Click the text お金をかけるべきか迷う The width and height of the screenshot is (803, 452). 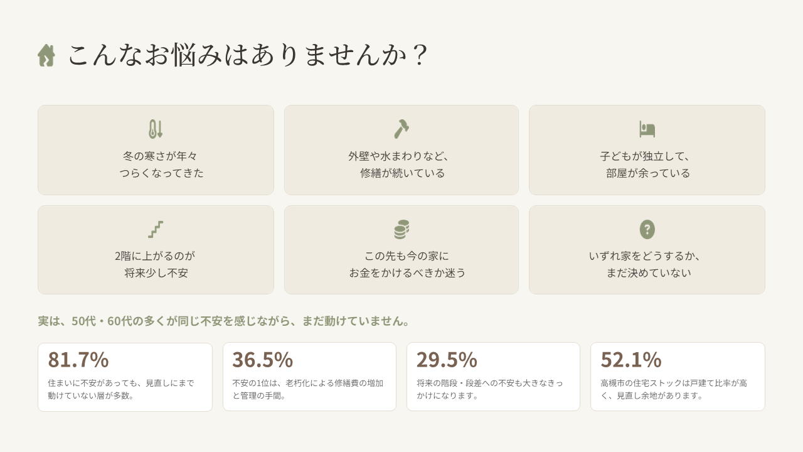(x=408, y=273)
